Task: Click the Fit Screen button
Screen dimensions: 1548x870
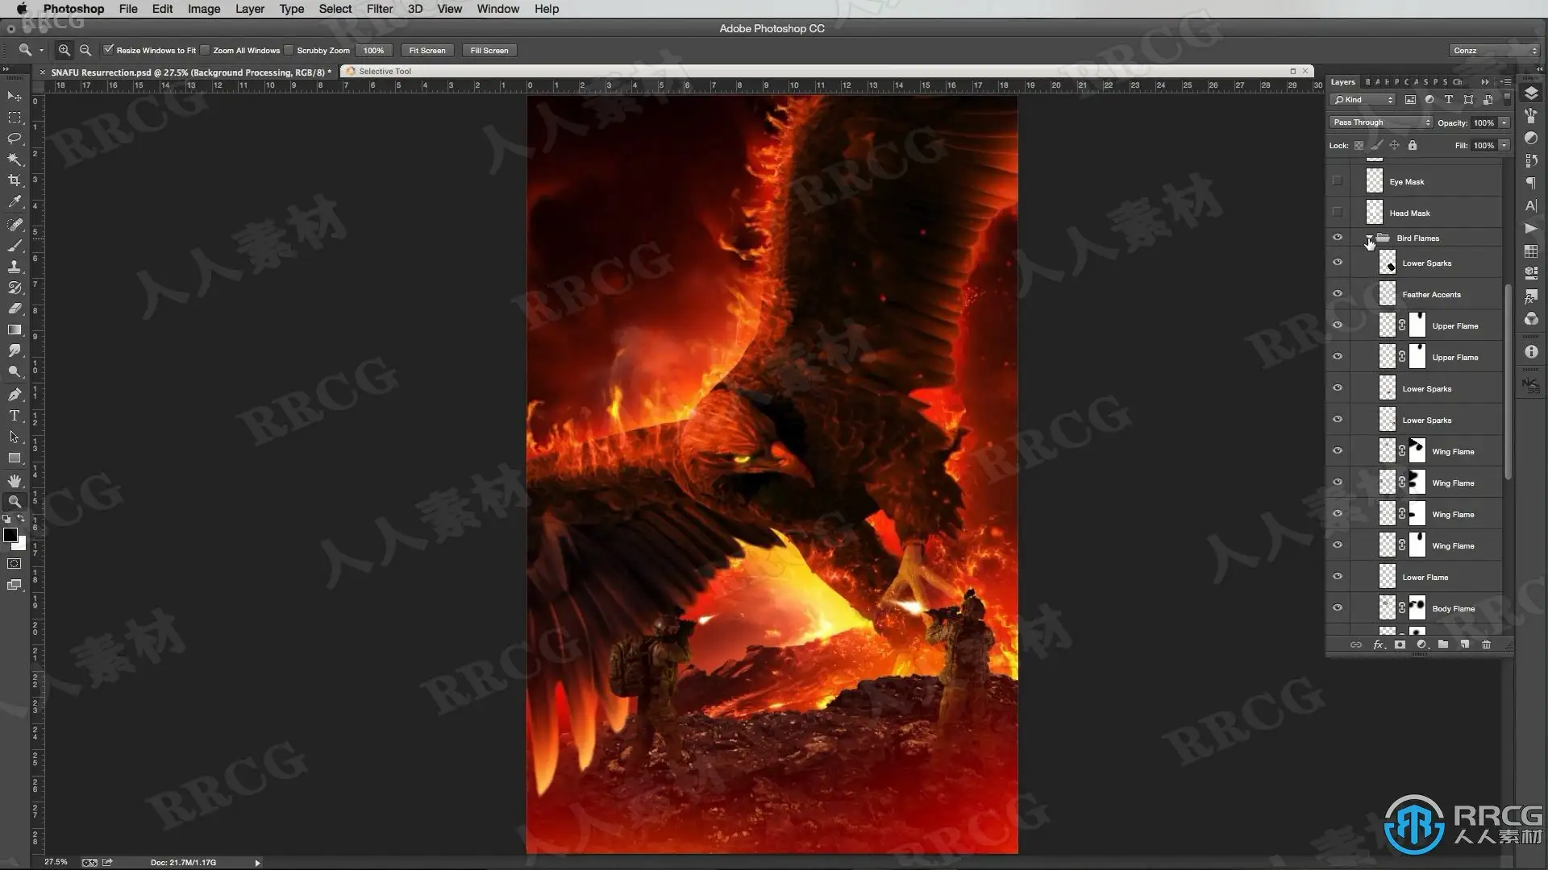Action: [427, 50]
